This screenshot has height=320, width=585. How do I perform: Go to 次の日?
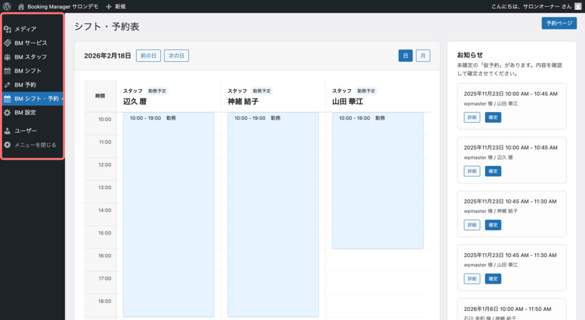click(x=176, y=56)
